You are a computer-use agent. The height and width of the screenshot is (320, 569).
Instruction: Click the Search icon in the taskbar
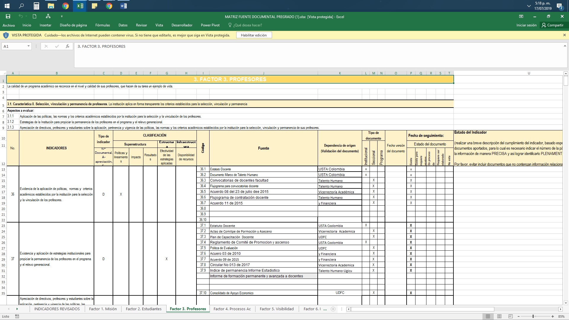(22, 6)
